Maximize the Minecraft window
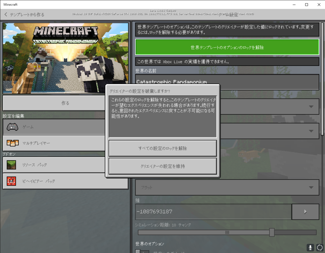Viewport: 325px width, 253px height. [x=307, y=4]
